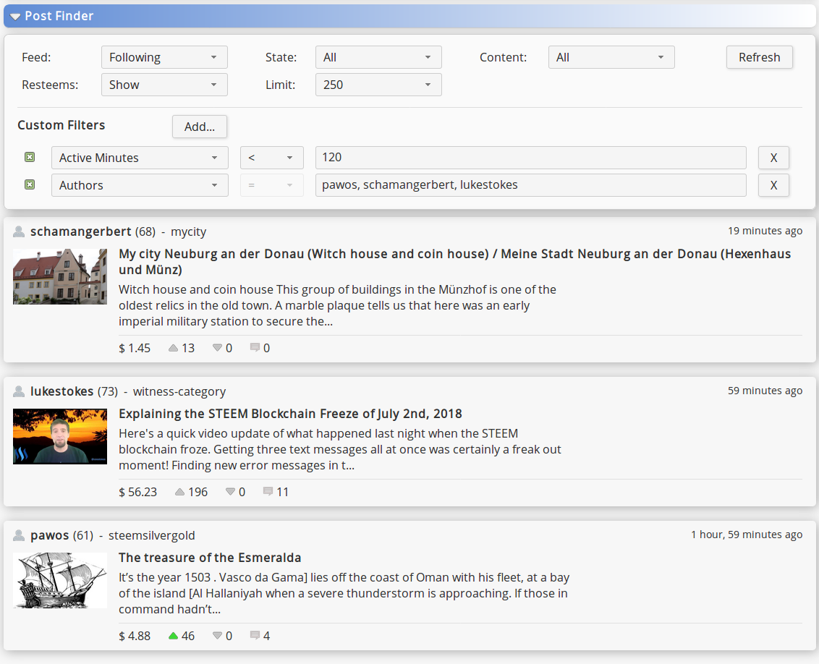Click the Vasco da Gama excerpt text
The image size is (819, 664).
[x=344, y=594]
